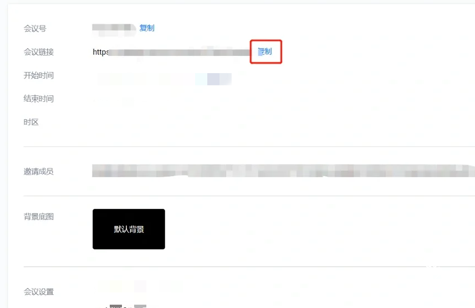
Task: Click the divider line above 邀请成员
Action: [x=249, y=147]
